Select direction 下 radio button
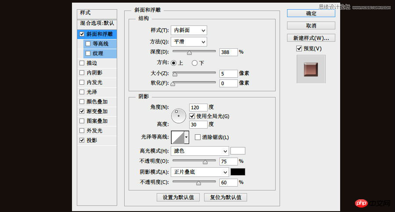395x212 pixels. [194, 63]
